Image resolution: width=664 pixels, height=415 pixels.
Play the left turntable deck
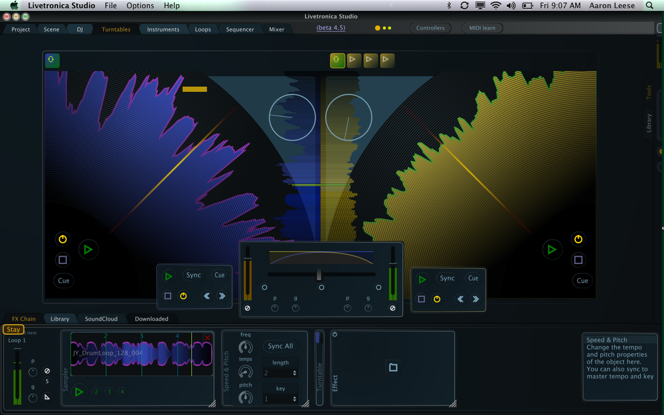pyautogui.click(x=89, y=250)
